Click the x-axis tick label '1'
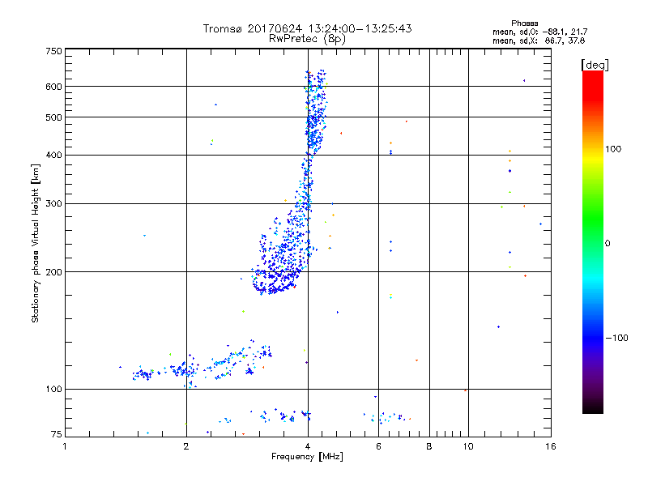648x486 pixels. [65, 446]
